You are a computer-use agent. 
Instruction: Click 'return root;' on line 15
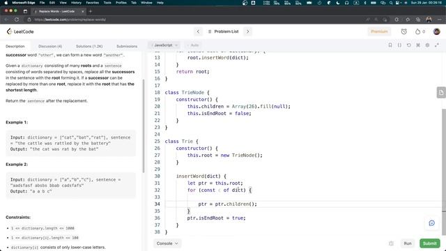[192, 71]
